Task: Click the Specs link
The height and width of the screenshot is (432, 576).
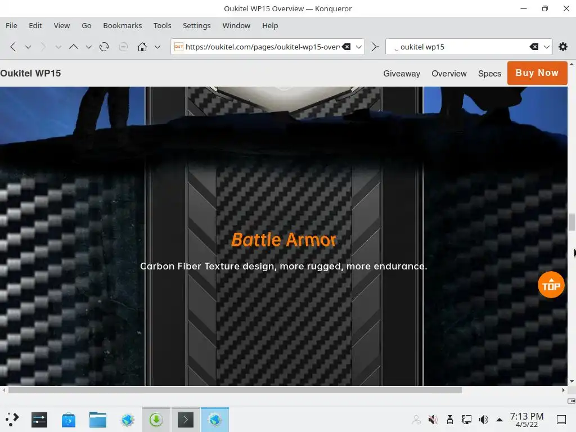Action: [x=489, y=74]
